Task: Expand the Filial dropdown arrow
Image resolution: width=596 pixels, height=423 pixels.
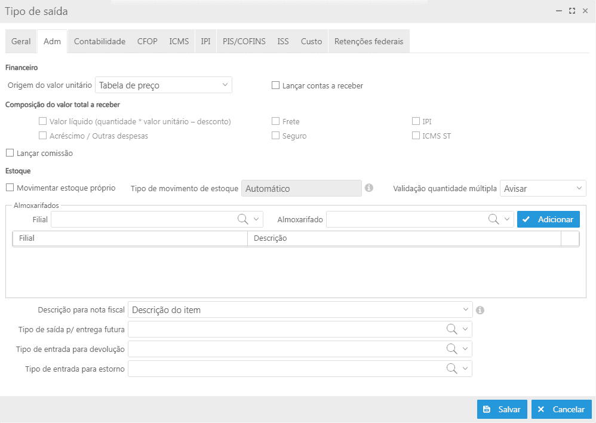Action: [256, 219]
